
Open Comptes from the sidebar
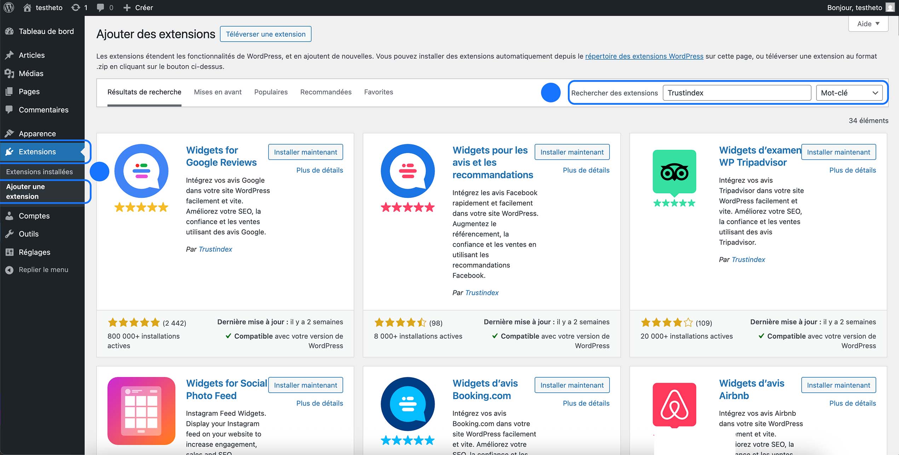(x=34, y=216)
